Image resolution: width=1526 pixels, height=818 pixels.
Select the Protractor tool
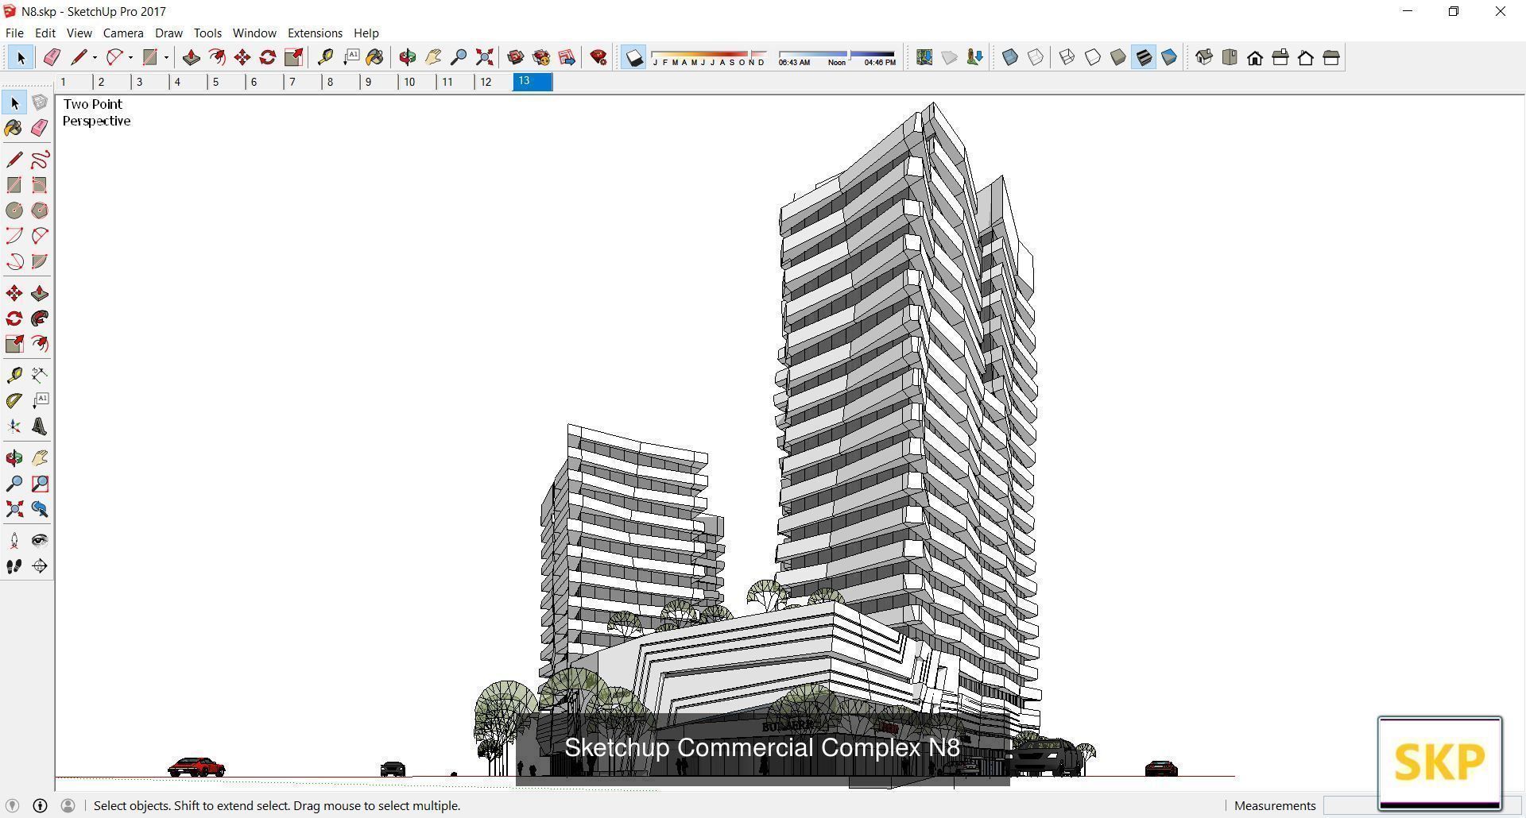14,401
